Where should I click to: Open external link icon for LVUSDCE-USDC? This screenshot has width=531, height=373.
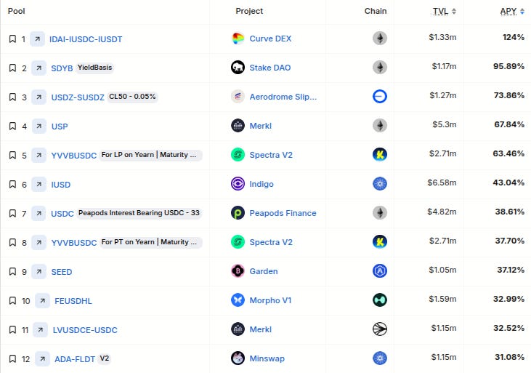40,330
